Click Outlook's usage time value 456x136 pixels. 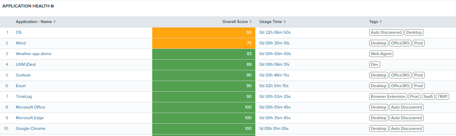pyautogui.click(x=274, y=75)
